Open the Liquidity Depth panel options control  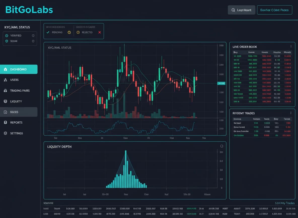pos(221,146)
